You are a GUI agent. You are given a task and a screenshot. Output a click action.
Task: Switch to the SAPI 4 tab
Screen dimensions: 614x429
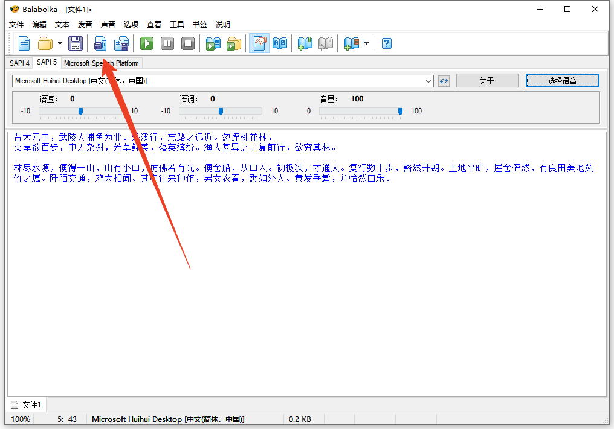click(19, 63)
